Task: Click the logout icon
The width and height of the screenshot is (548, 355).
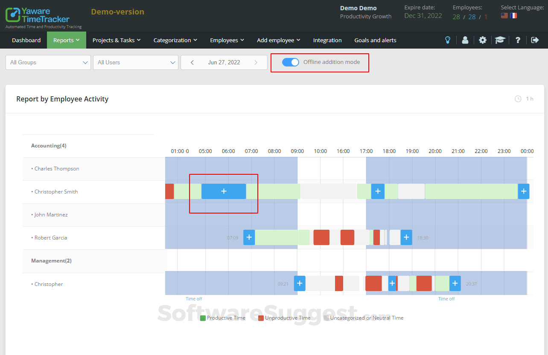Action: click(534, 40)
